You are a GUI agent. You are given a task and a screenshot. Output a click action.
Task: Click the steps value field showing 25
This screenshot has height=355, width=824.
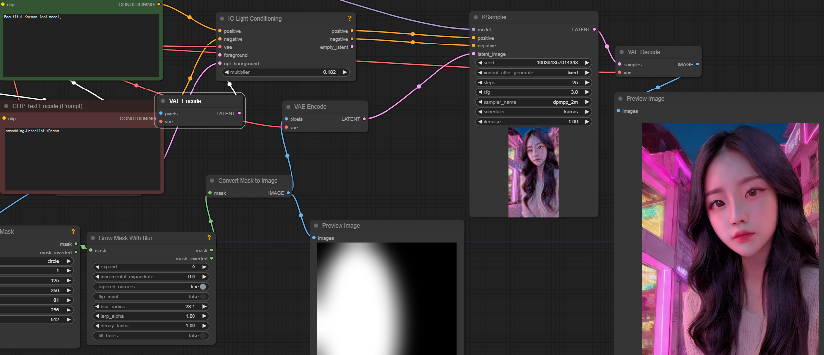click(533, 83)
